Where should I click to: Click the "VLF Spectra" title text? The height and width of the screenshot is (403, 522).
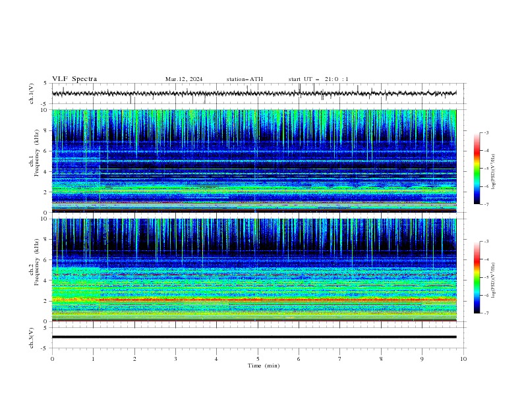[x=74, y=79]
